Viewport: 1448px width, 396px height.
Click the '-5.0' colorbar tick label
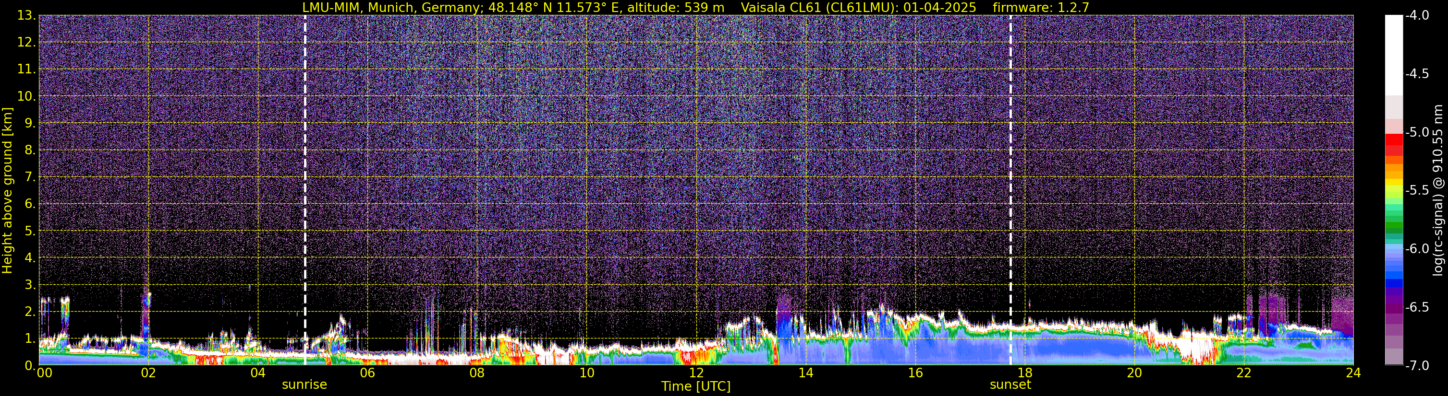[1416, 132]
